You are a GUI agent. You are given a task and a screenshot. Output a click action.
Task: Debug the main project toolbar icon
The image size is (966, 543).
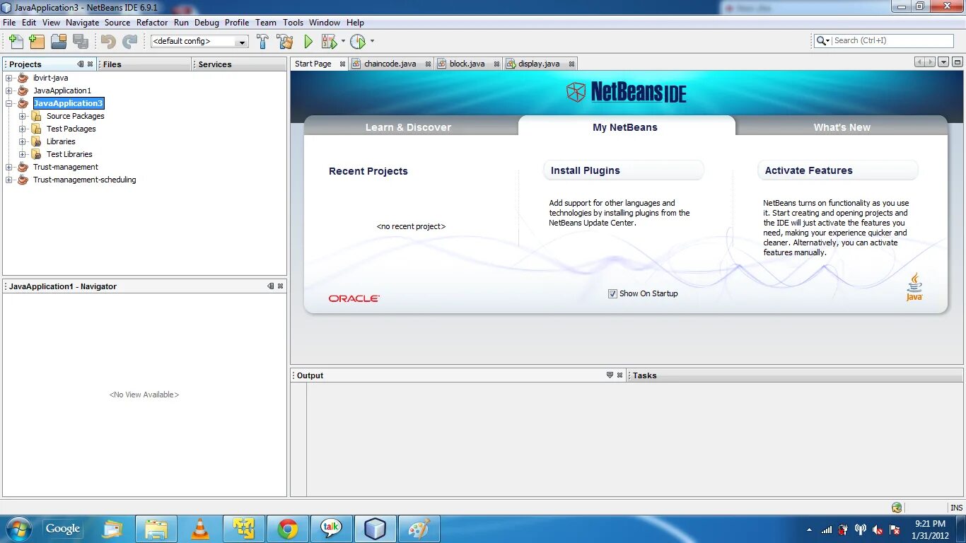tap(329, 41)
